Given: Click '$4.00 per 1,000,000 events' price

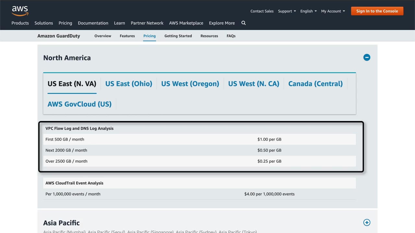Looking at the screenshot, I should pos(269,194).
